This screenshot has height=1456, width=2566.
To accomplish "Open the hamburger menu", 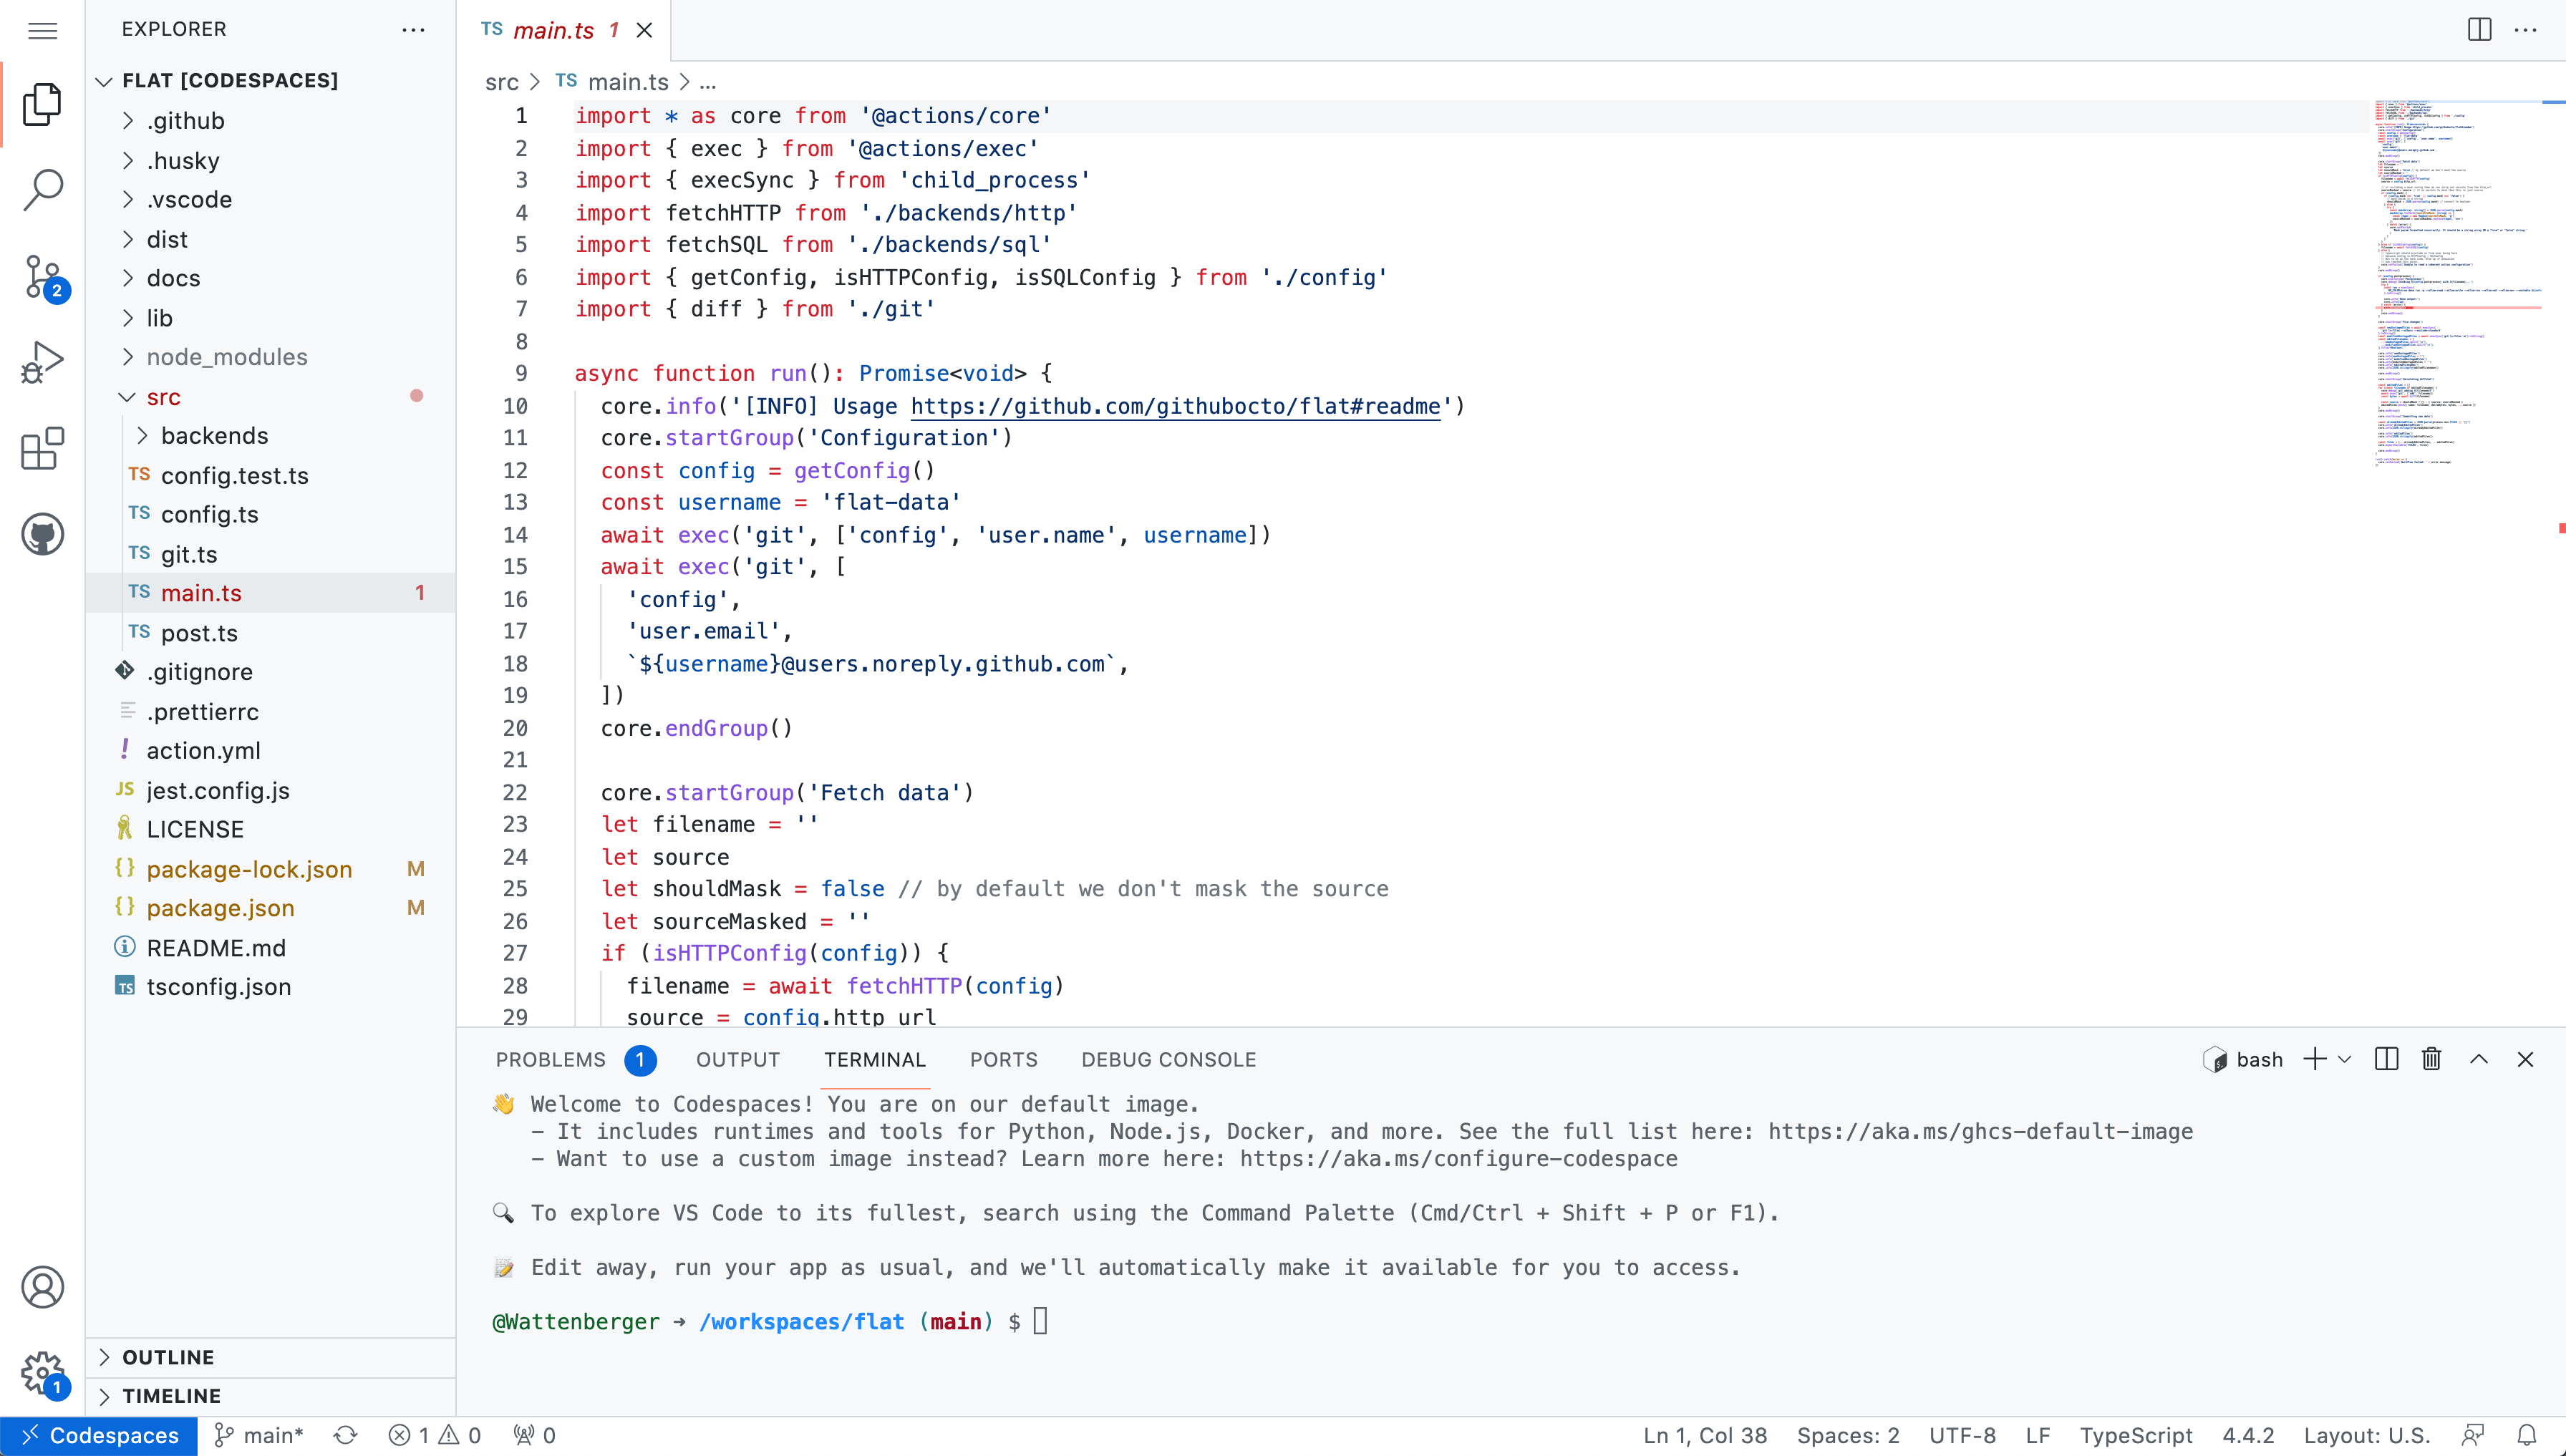I will click(x=42, y=30).
